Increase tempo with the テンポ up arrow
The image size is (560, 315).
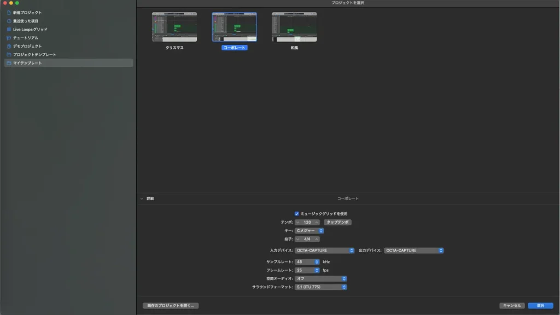coord(317,223)
